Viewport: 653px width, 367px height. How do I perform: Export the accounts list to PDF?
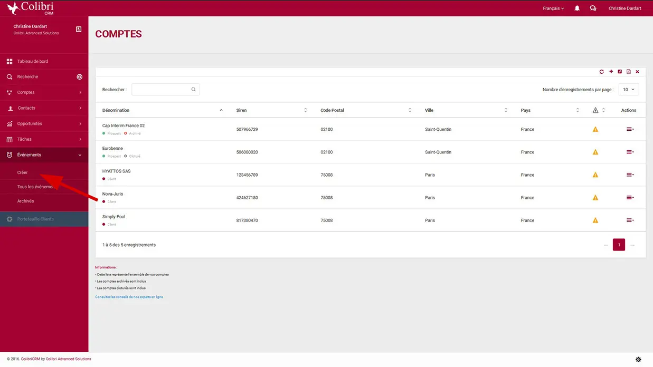coord(629,72)
